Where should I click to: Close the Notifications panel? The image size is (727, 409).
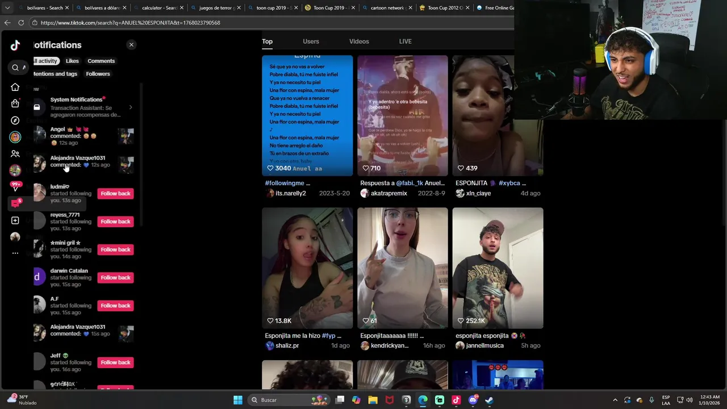click(131, 45)
